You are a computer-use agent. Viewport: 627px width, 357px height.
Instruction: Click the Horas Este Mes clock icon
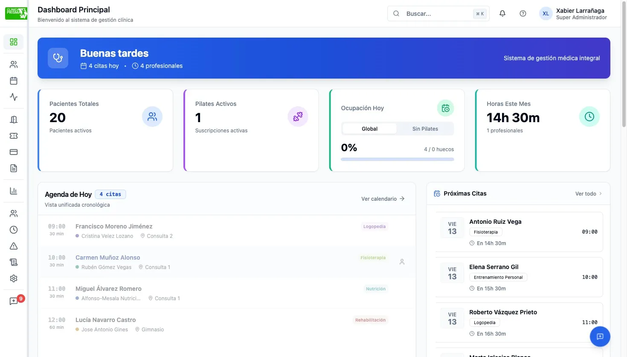click(589, 117)
